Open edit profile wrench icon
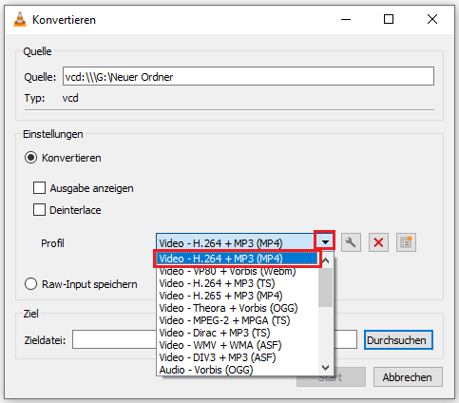The height and width of the screenshot is (403, 459). pyautogui.click(x=351, y=242)
